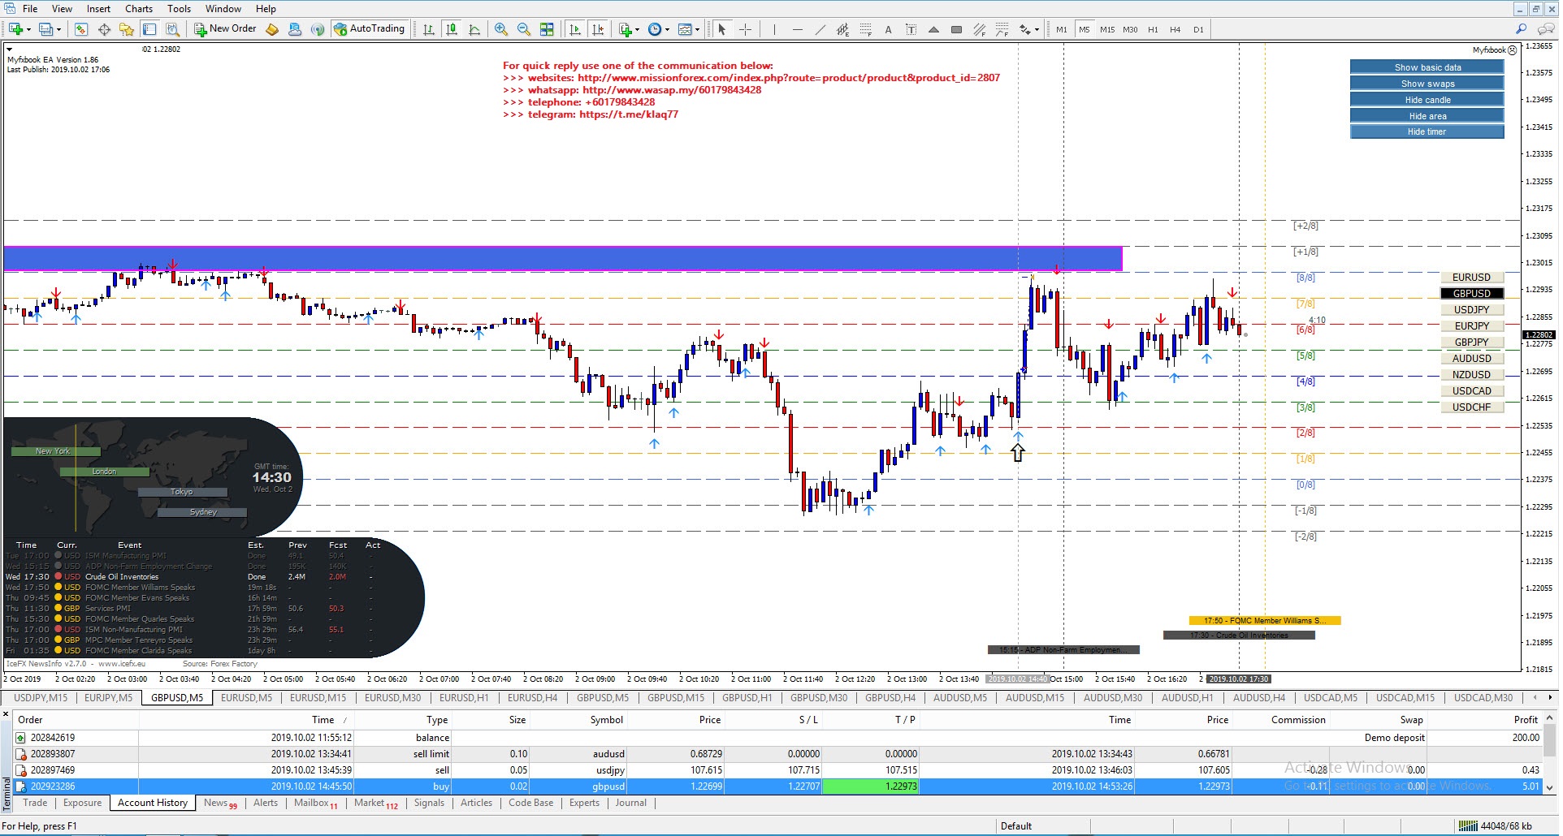Select the gbpusd buy order row
Viewport: 1563px width, 836px height.
[777, 786]
